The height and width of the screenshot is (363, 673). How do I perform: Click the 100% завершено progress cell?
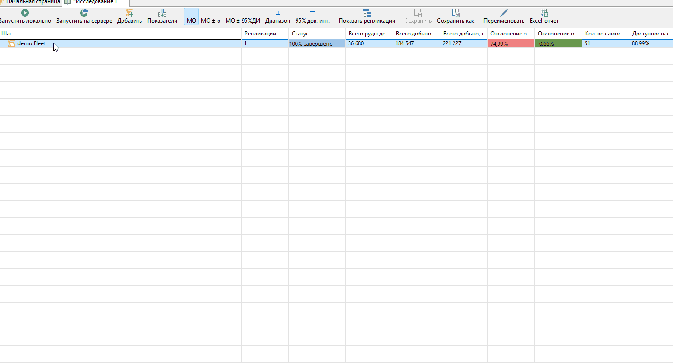[317, 43]
